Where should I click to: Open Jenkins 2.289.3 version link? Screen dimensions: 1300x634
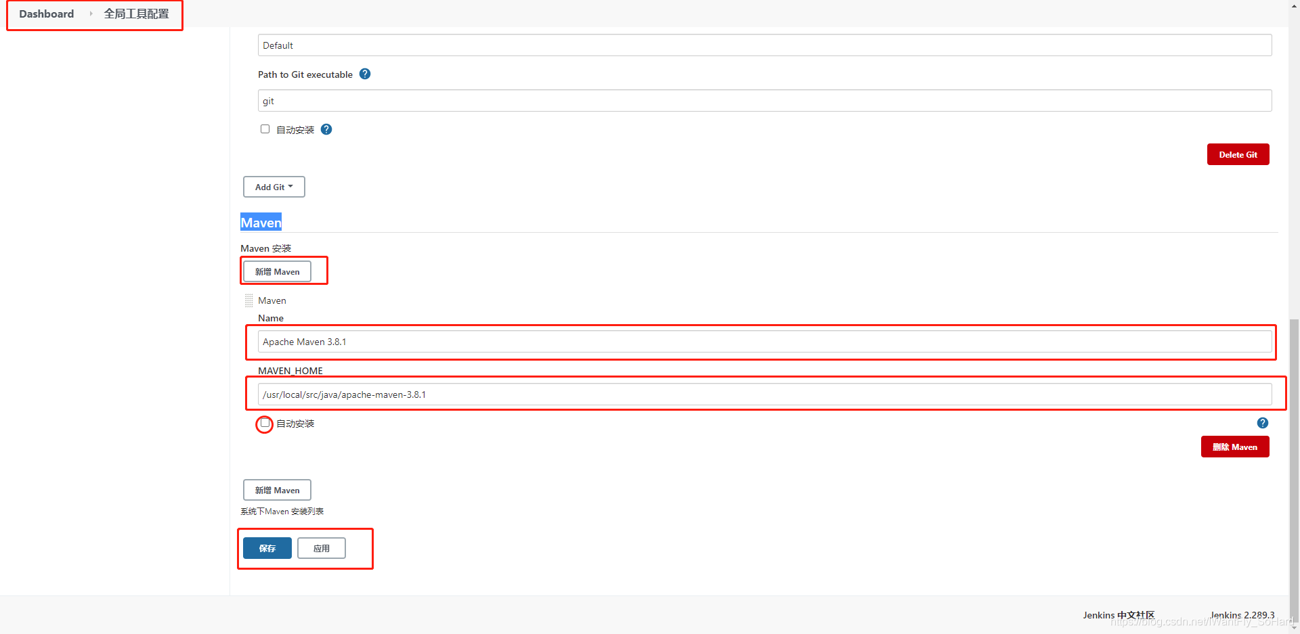point(1242,615)
